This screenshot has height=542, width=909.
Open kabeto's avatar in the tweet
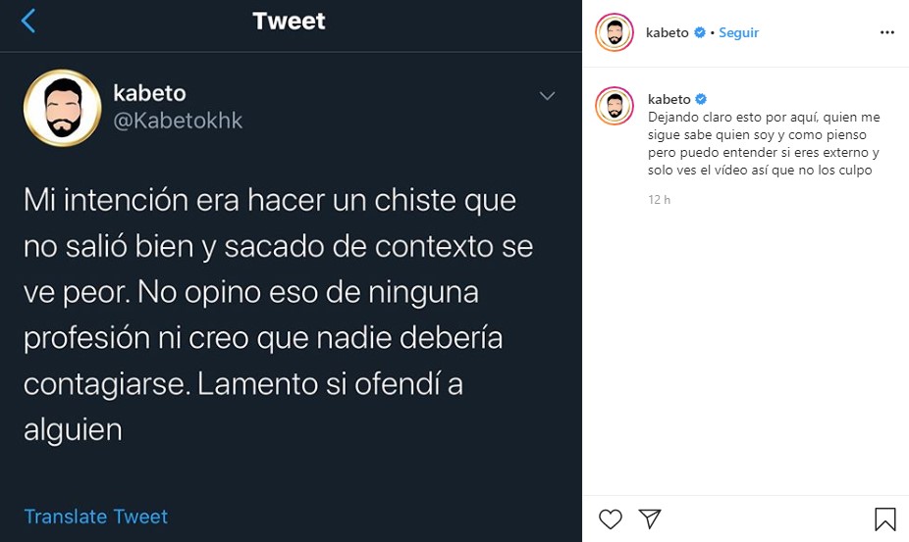(62, 108)
